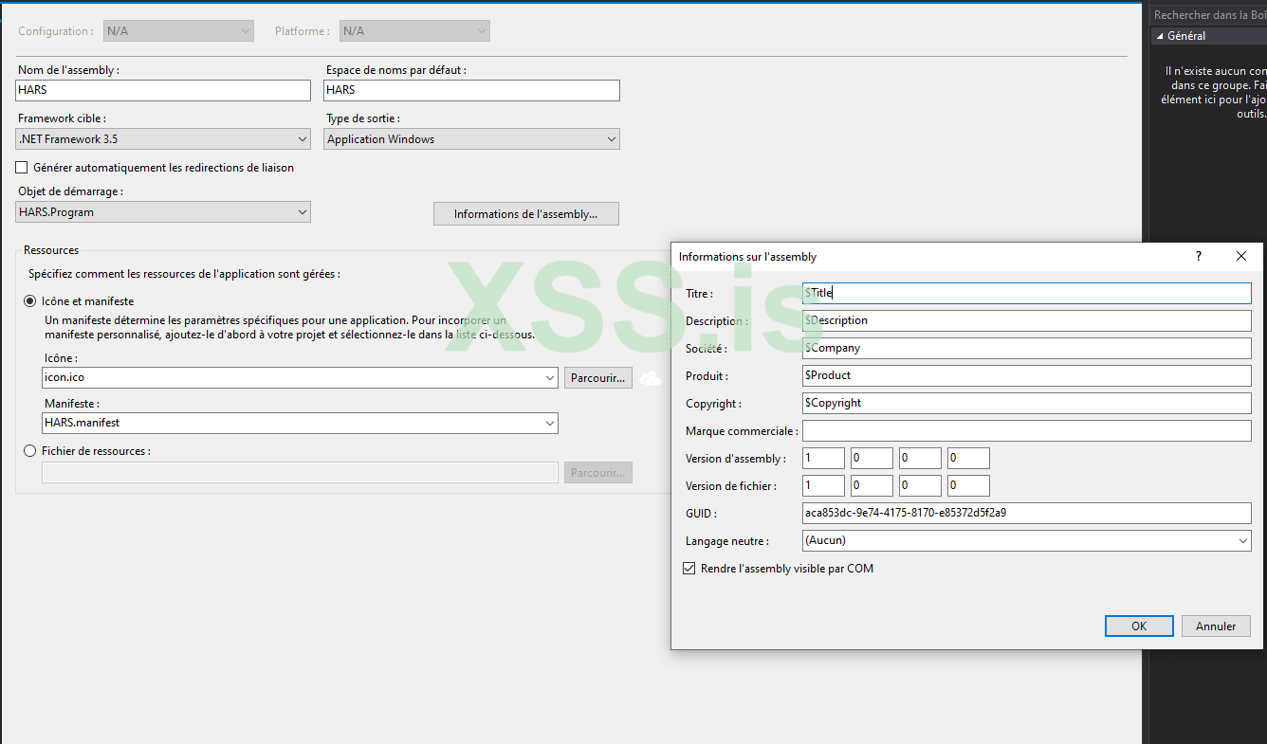Confirm the assembly dialog with OK

(x=1138, y=626)
